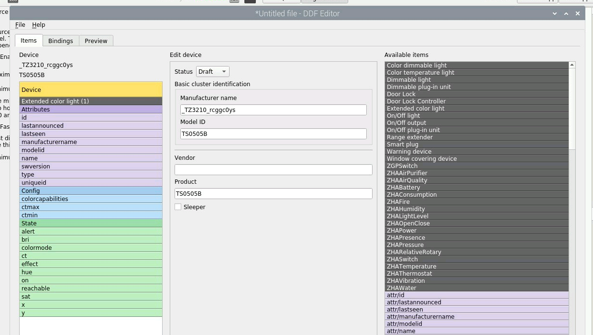Select the State group row
593x335 pixels.
pyautogui.click(x=91, y=223)
